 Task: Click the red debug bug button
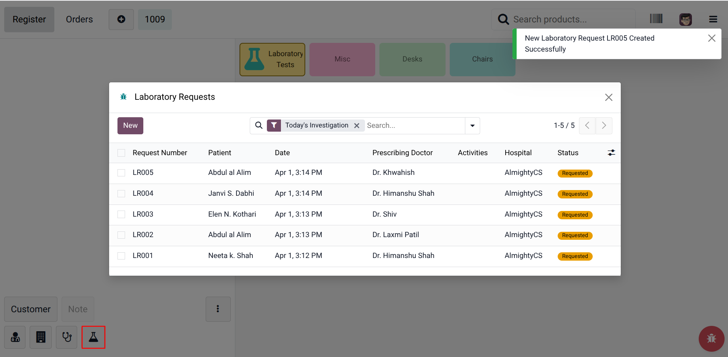coord(711,338)
